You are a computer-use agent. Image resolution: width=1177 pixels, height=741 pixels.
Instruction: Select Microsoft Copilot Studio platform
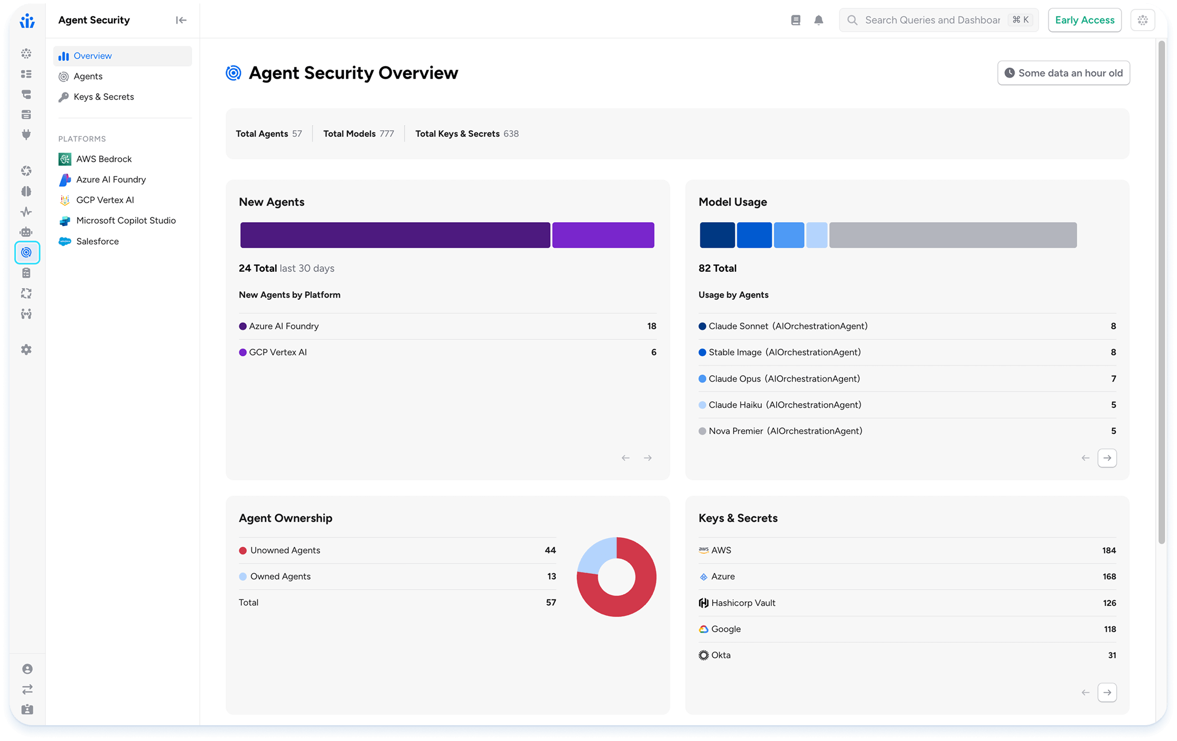click(x=126, y=221)
